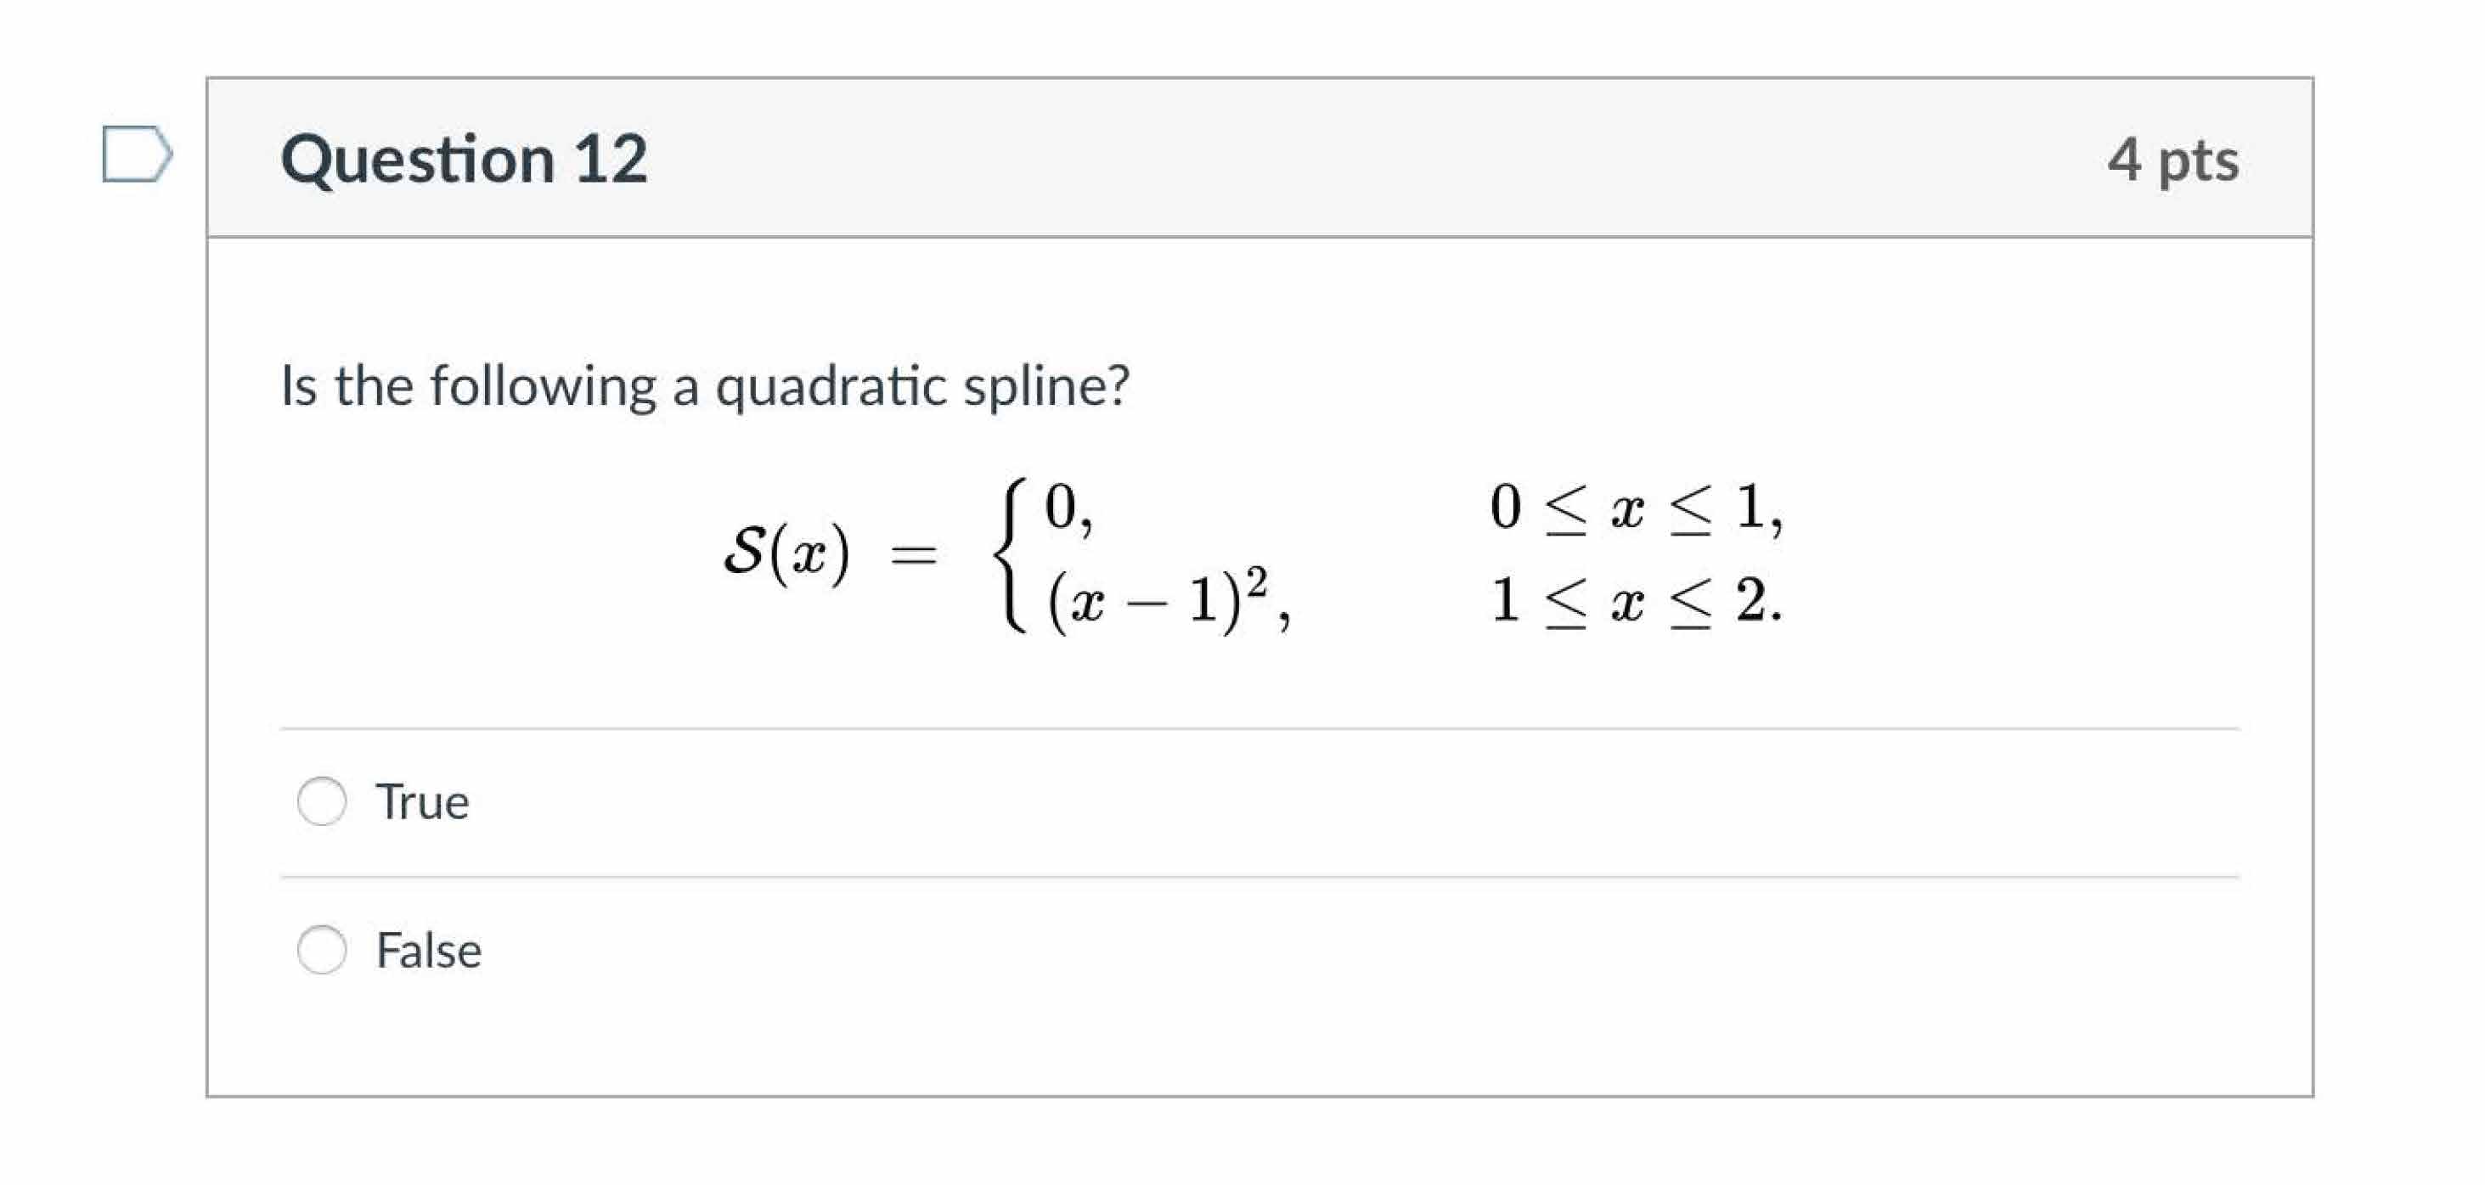Image resolution: width=2485 pixels, height=1185 pixels.
Task: Click the equals sign in the formula
Action: 913,554
